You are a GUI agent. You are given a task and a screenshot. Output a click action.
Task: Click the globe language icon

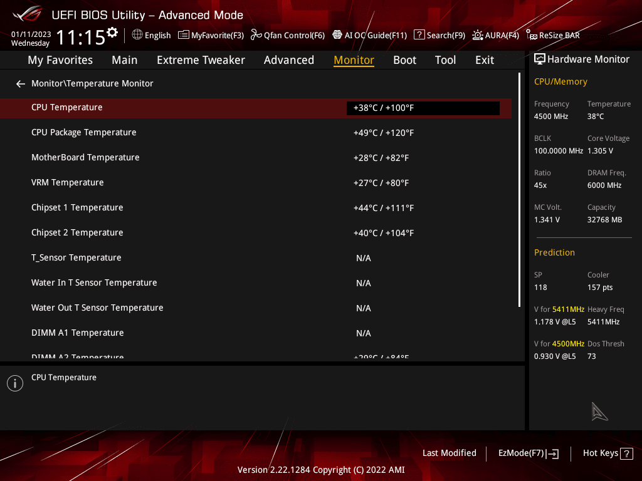[x=137, y=35]
